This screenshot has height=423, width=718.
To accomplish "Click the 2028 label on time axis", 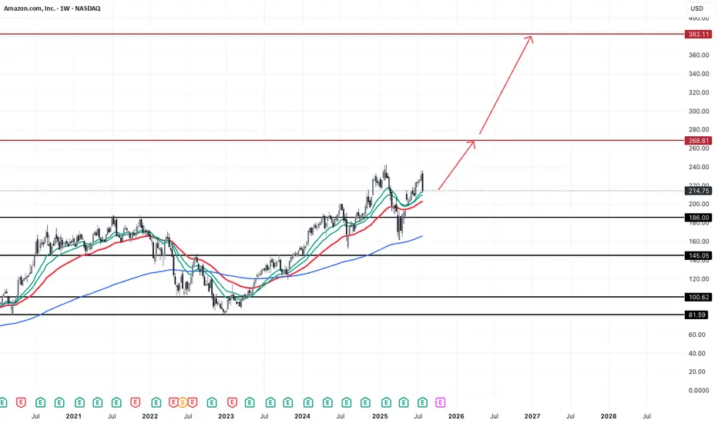I will point(609,416).
